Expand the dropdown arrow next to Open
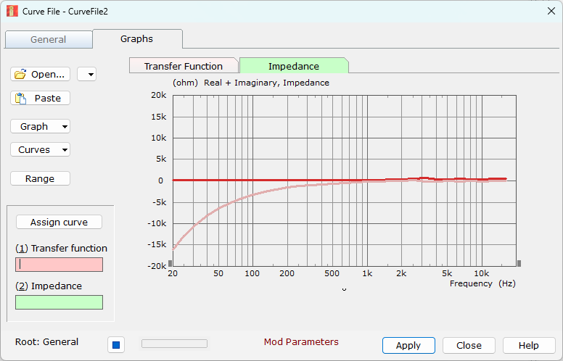Image resolution: width=563 pixels, height=361 pixels. 87,74
